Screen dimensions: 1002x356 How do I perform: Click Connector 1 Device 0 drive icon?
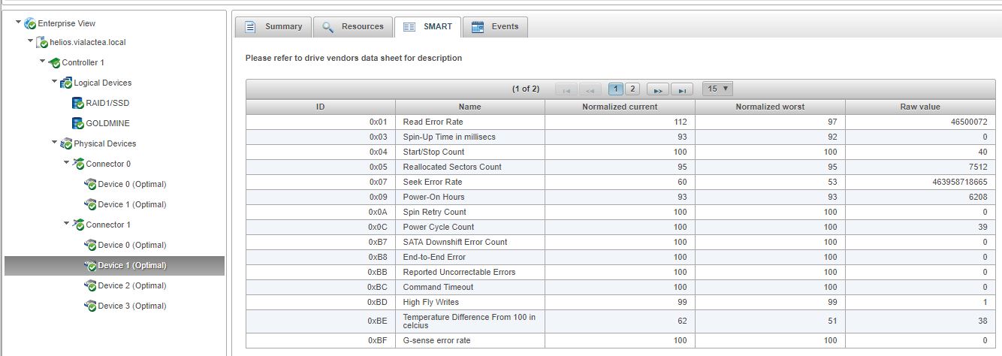[x=90, y=245]
